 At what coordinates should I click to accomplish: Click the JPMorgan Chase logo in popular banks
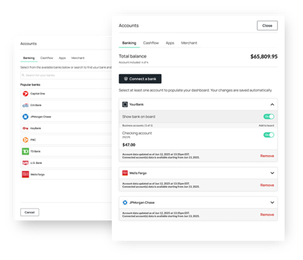pos(26,116)
